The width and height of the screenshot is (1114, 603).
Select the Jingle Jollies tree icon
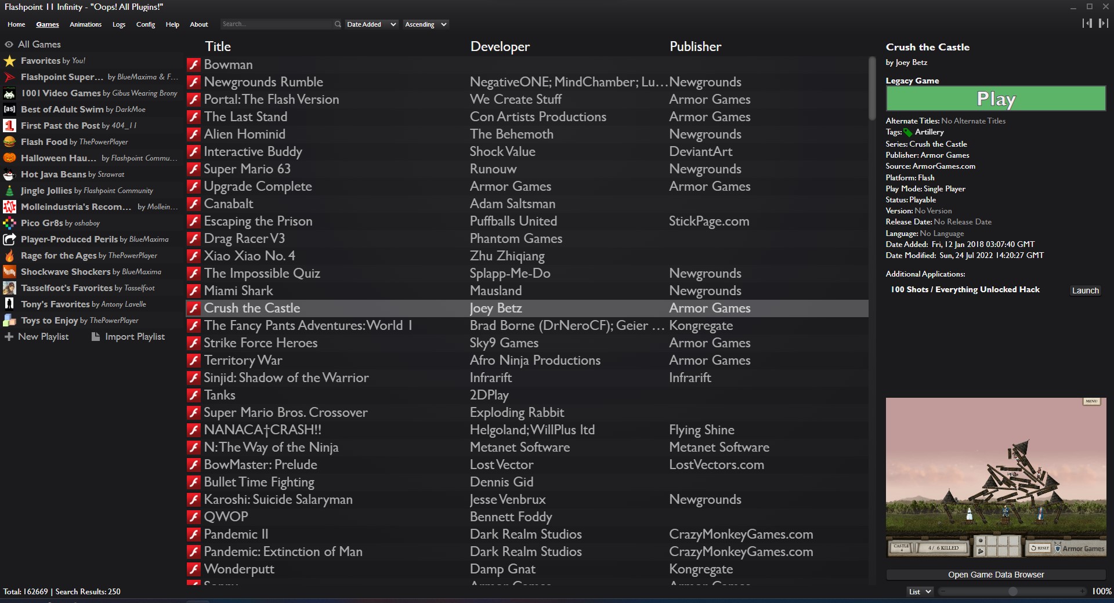click(x=9, y=191)
